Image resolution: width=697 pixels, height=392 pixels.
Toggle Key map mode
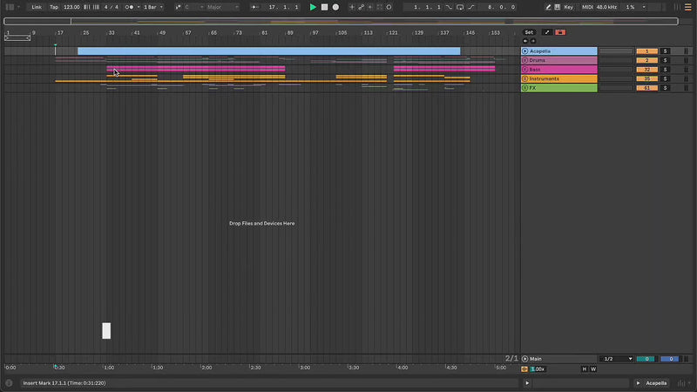tap(569, 7)
